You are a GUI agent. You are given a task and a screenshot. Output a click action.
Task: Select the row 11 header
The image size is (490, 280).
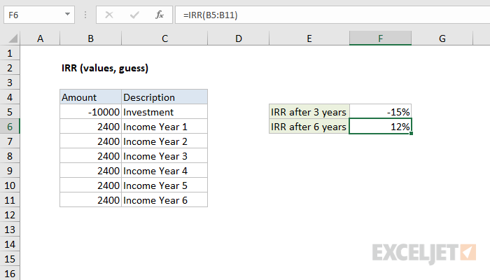[10, 200]
